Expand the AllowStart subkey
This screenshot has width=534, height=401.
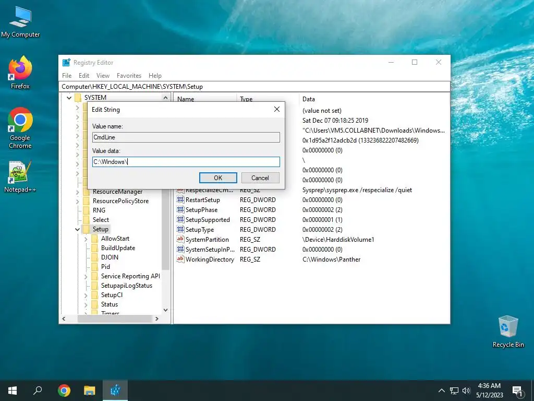pyautogui.click(x=86, y=239)
